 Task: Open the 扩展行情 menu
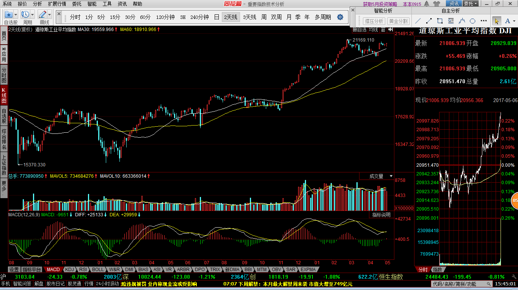click(x=57, y=4)
